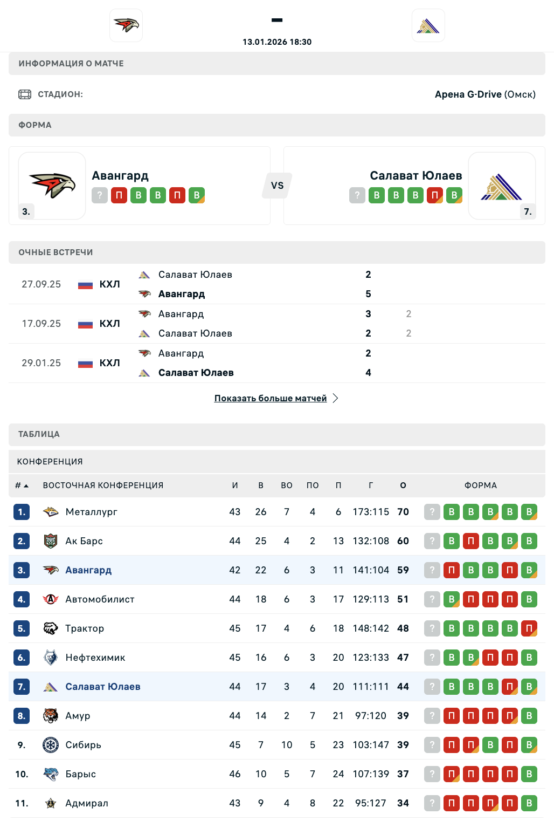This screenshot has height=821, width=554.
Task: Select the Конференция table tab
Action: point(50,462)
